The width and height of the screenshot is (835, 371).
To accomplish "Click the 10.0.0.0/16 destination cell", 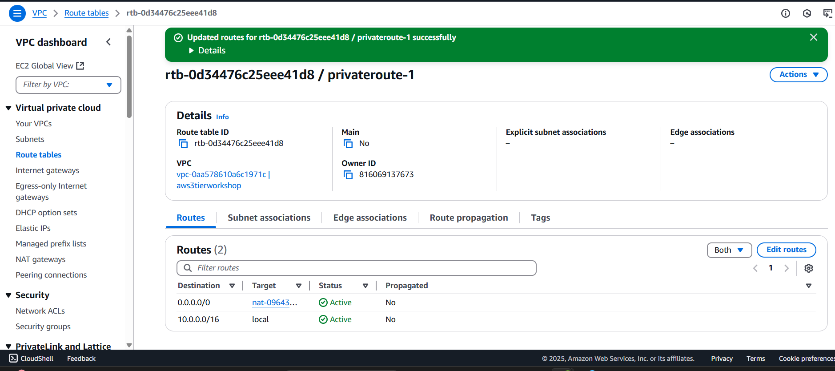I will point(198,319).
